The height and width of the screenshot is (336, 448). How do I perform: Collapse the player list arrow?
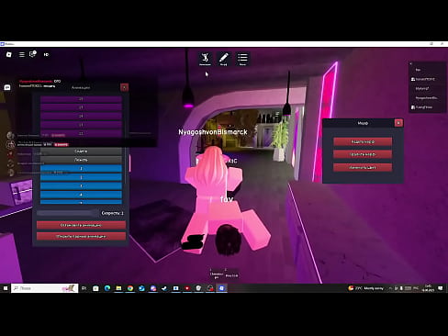click(x=411, y=63)
